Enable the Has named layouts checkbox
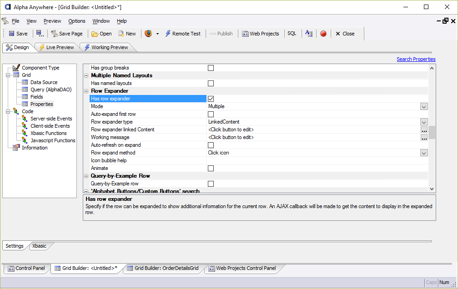The height and width of the screenshot is (289, 458). point(211,84)
